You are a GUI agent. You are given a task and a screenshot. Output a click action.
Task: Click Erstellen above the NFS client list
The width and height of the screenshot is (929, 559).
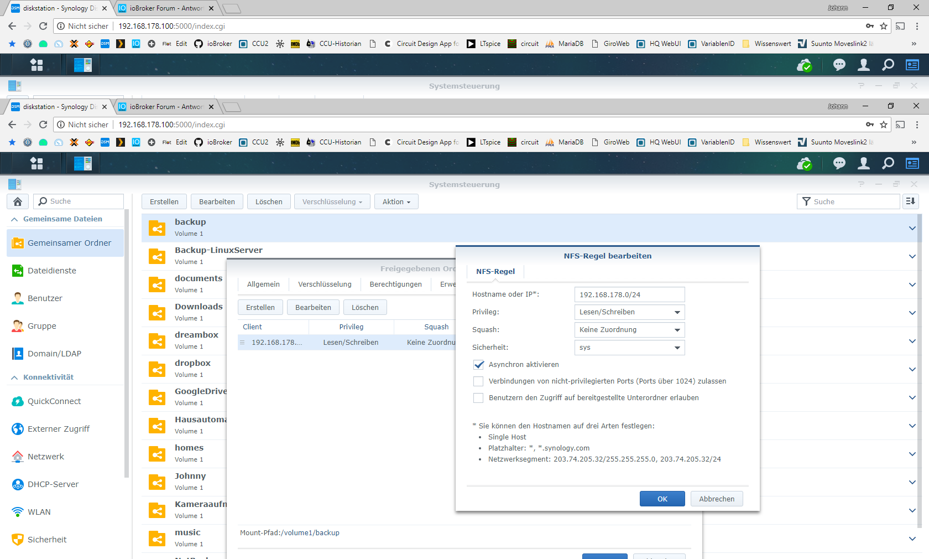260,307
